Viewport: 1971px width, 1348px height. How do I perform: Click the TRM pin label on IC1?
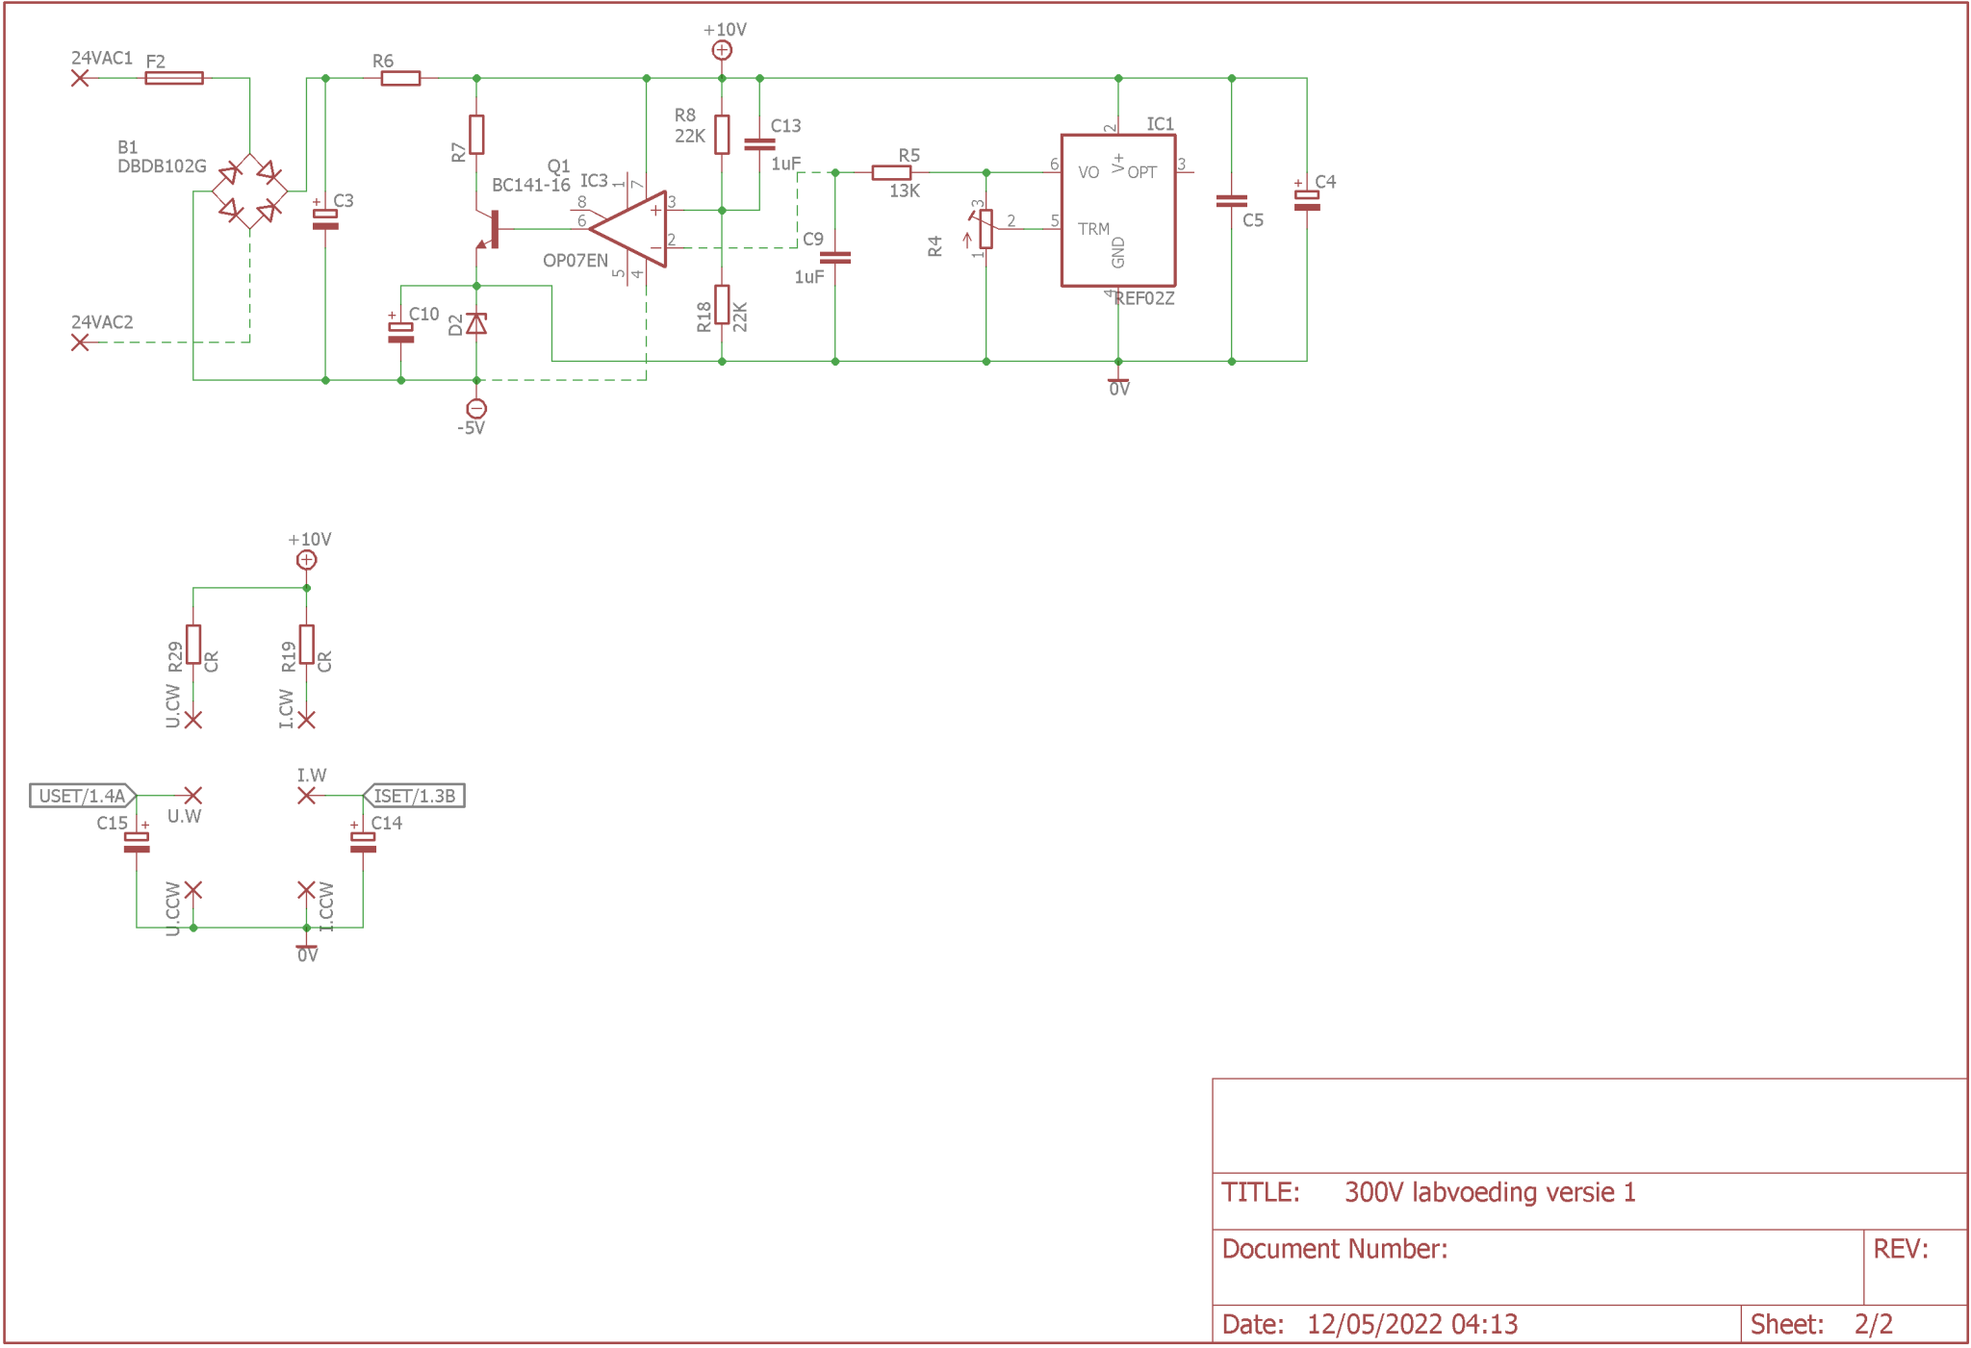click(x=1093, y=229)
